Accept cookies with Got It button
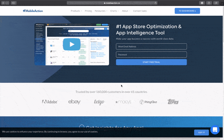Screen dimensions: 224x140 point(202,133)
